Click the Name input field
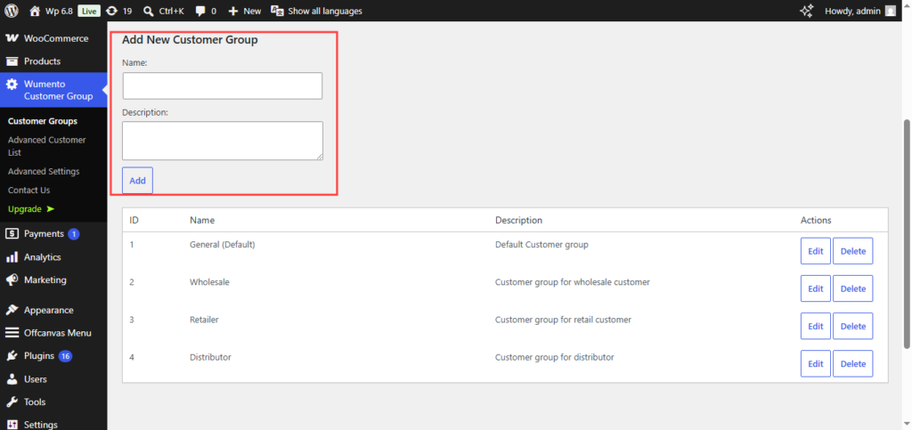This screenshot has width=912, height=430. point(222,86)
